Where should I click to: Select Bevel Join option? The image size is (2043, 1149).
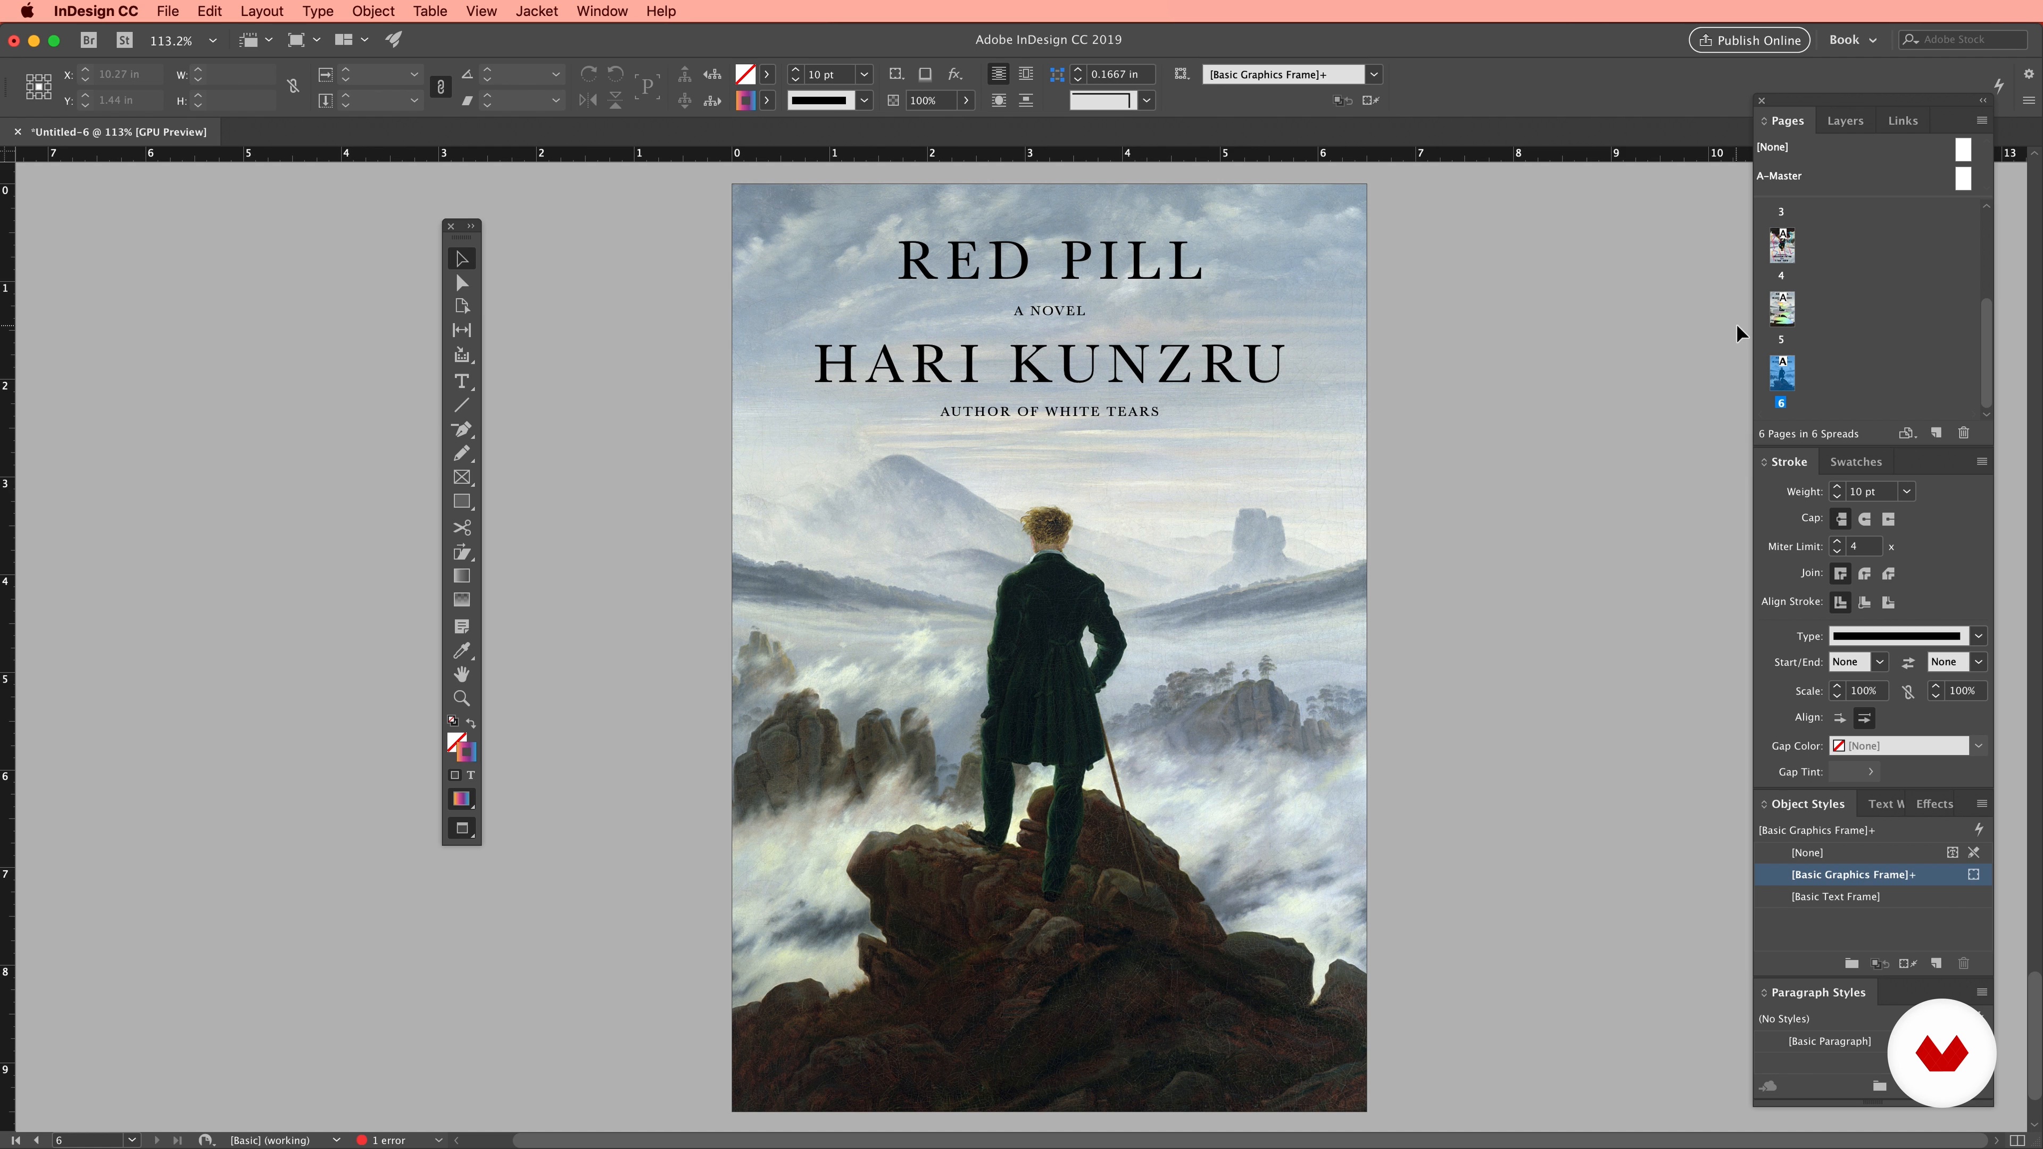1888,573
